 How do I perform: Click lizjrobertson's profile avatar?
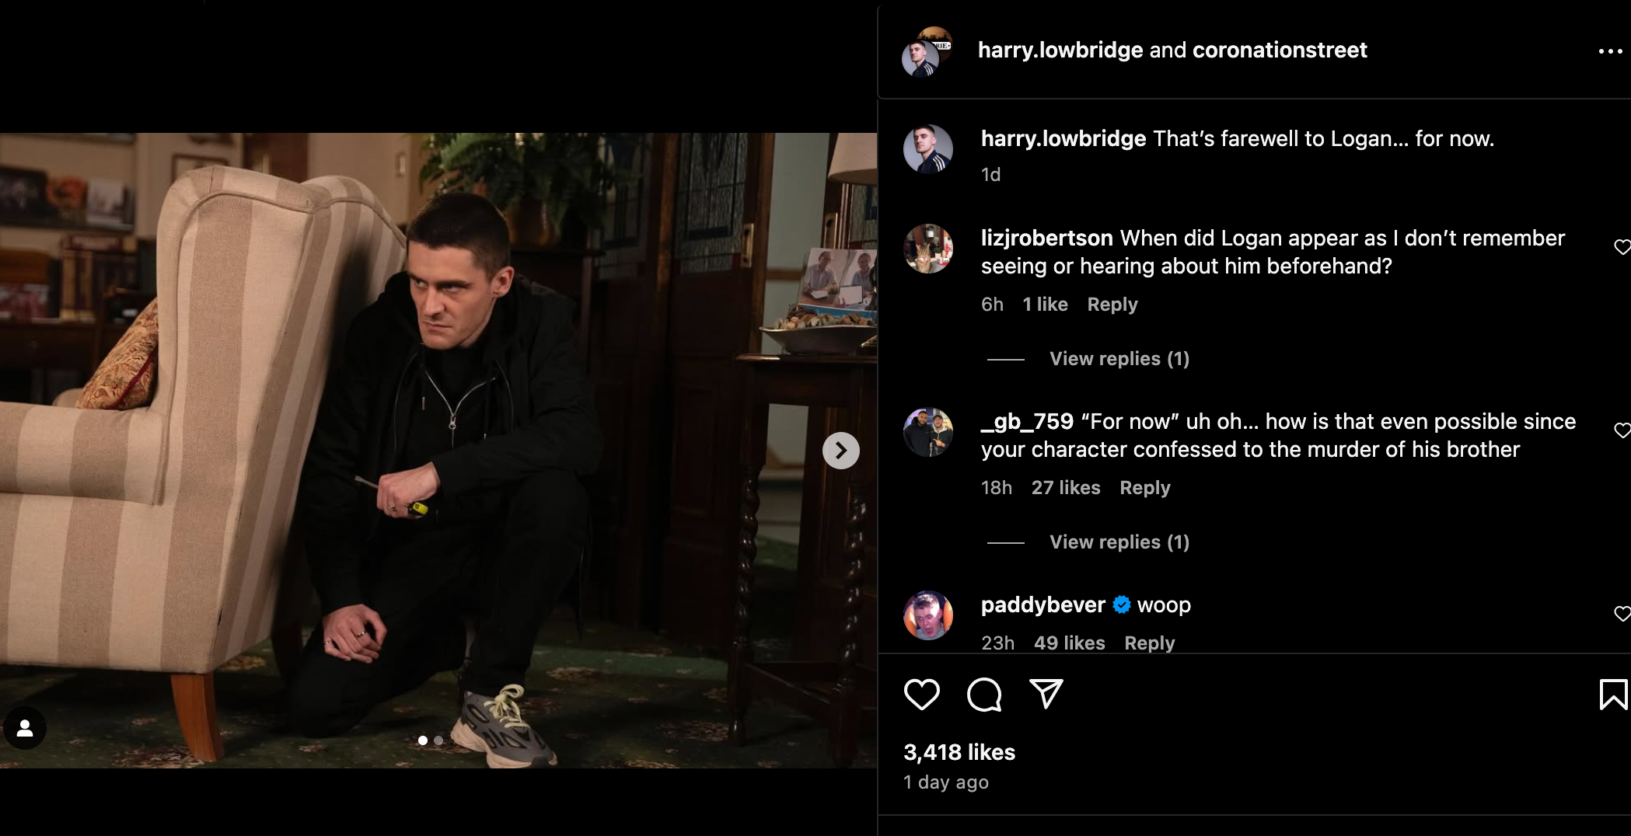pyautogui.click(x=928, y=249)
